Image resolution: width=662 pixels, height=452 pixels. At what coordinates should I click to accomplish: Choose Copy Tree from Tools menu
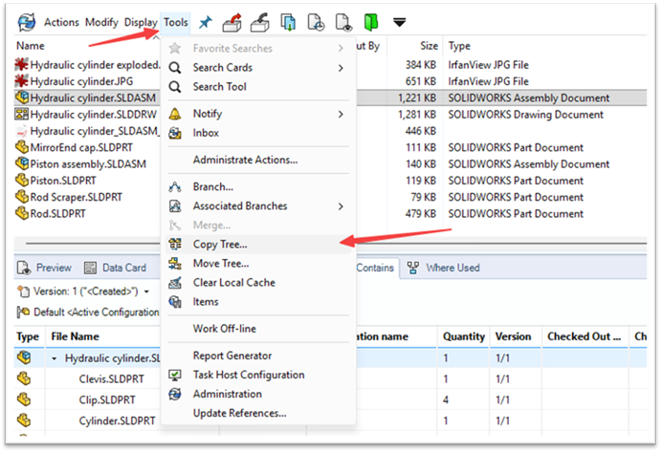[220, 244]
